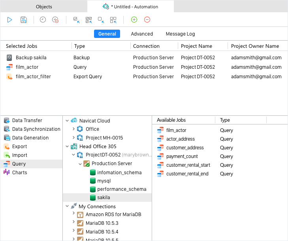Select the Charts job type
The image size is (288, 241).
tap(32, 173)
